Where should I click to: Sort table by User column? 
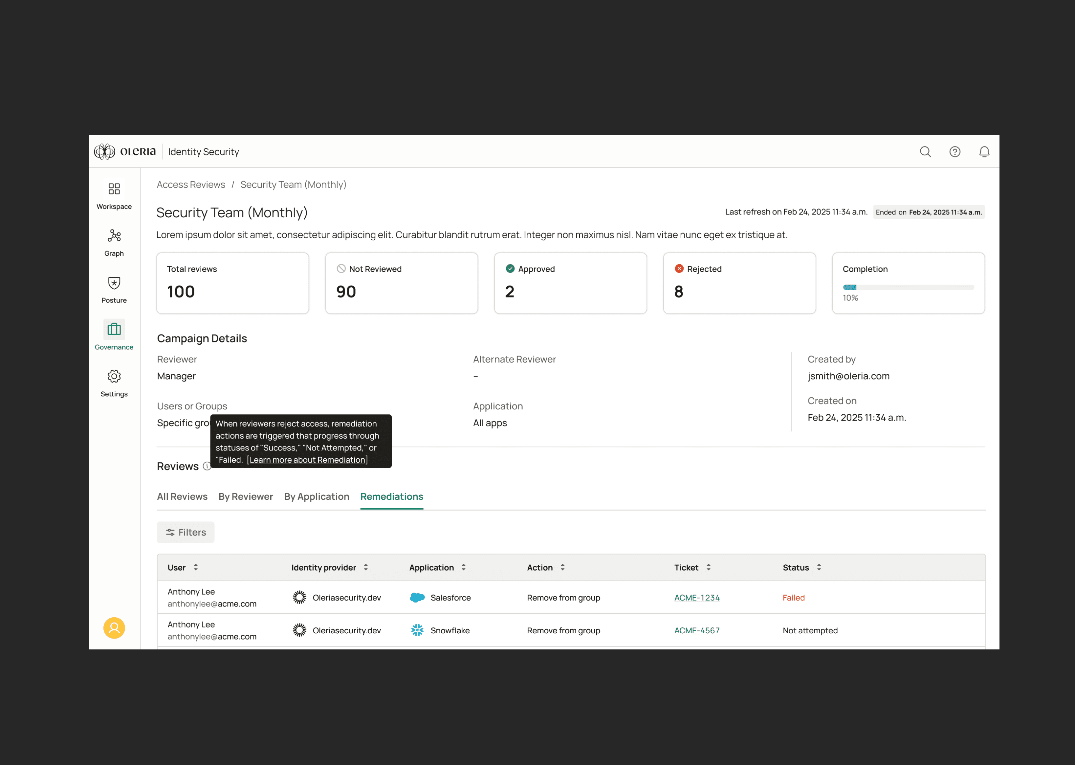pyautogui.click(x=195, y=568)
